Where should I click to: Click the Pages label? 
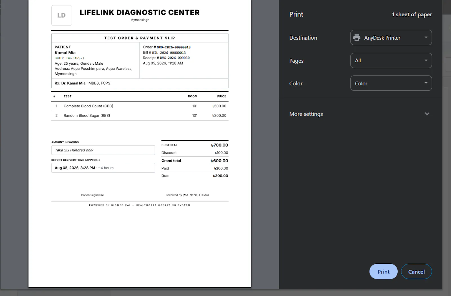coord(296,61)
